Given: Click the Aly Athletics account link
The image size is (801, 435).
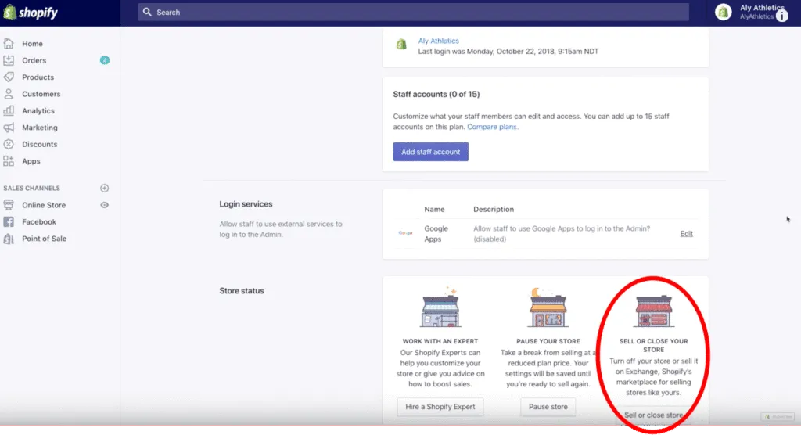Looking at the screenshot, I should 439,41.
